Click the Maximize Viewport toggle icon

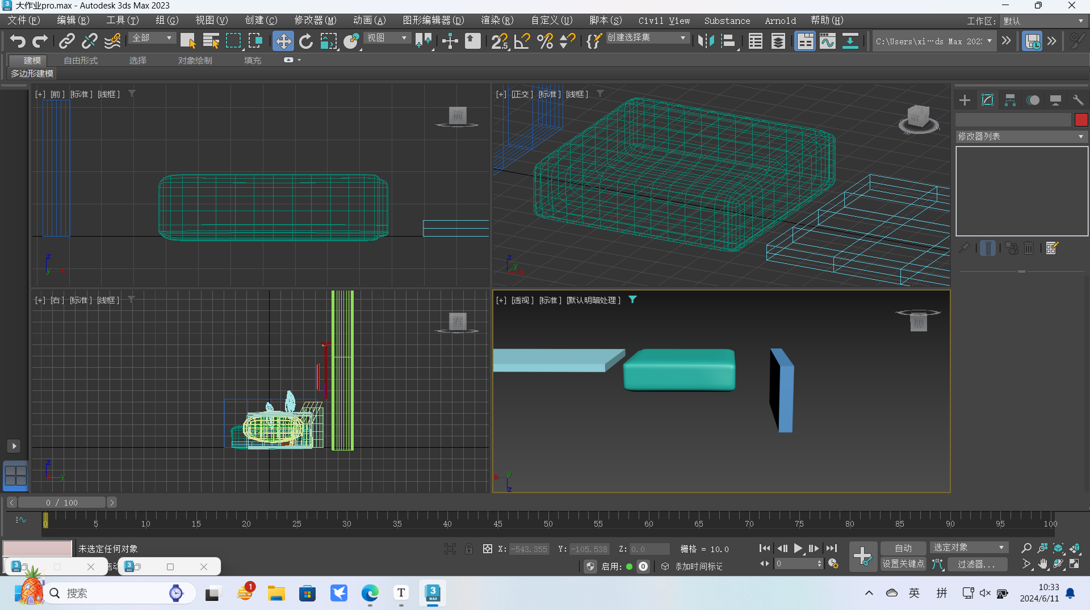coord(1075,565)
